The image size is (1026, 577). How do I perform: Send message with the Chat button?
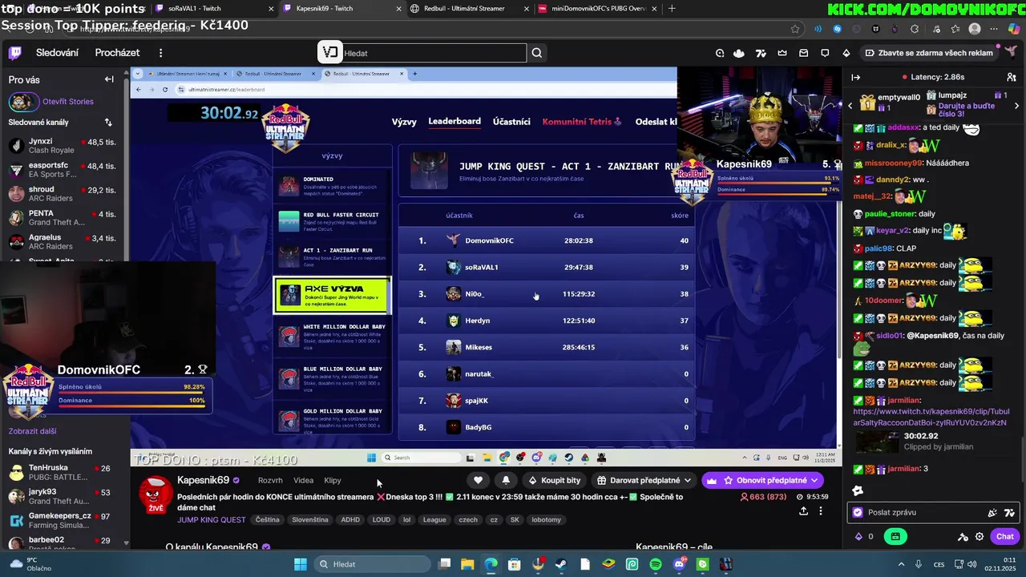pyautogui.click(x=1005, y=536)
